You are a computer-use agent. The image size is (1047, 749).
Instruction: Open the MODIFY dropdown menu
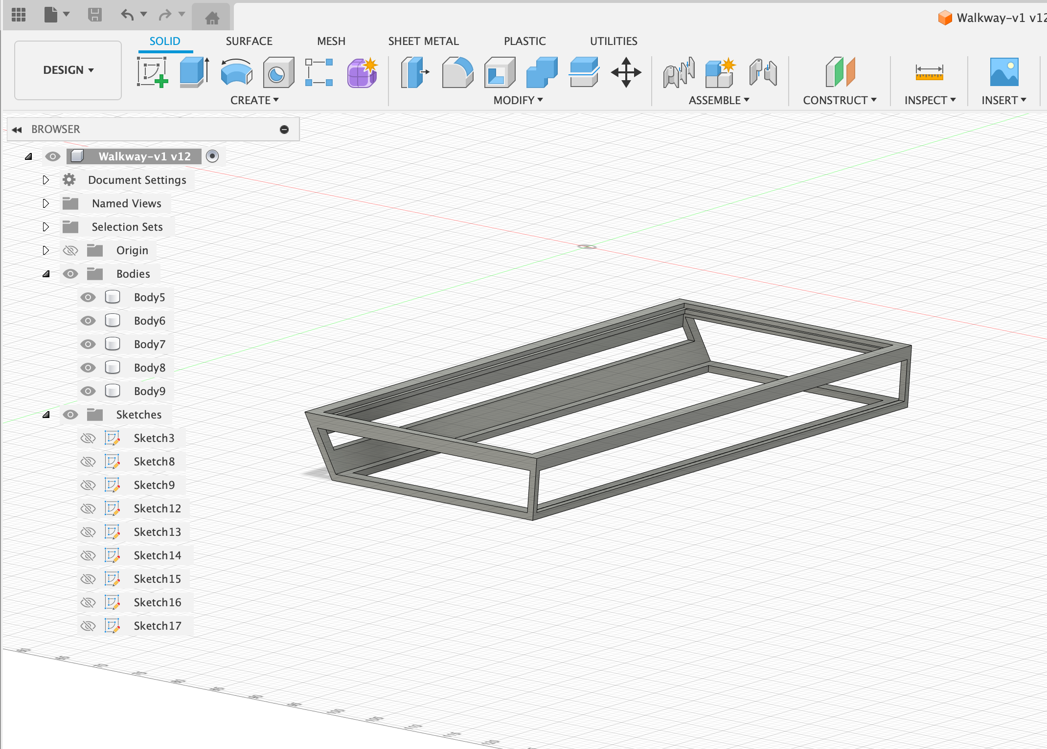click(518, 100)
